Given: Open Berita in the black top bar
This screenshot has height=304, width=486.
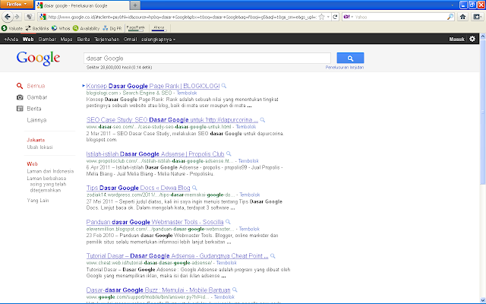Looking at the screenshot, I should coord(84,39).
